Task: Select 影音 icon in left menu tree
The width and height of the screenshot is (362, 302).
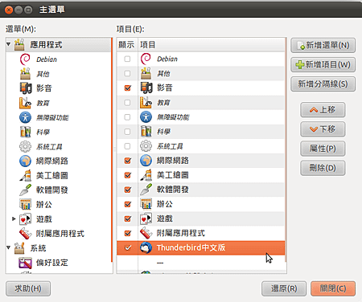Action: [25, 88]
